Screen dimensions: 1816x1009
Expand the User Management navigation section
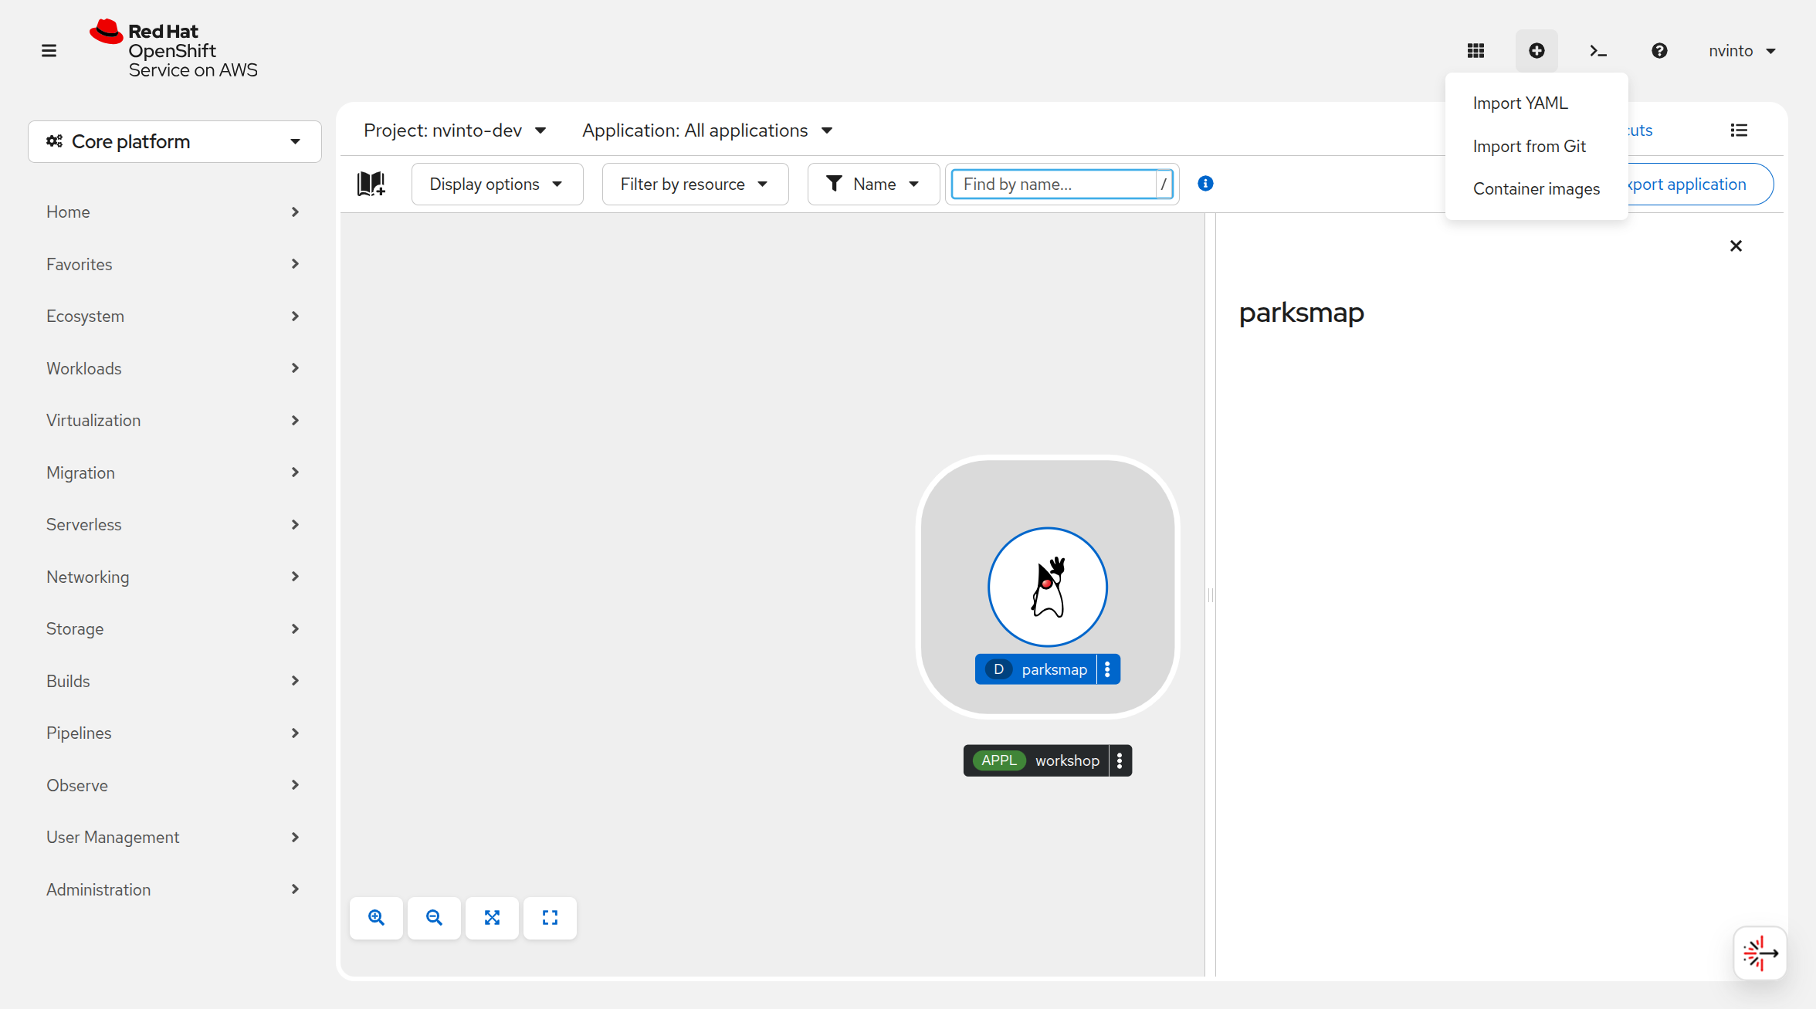[x=173, y=838]
